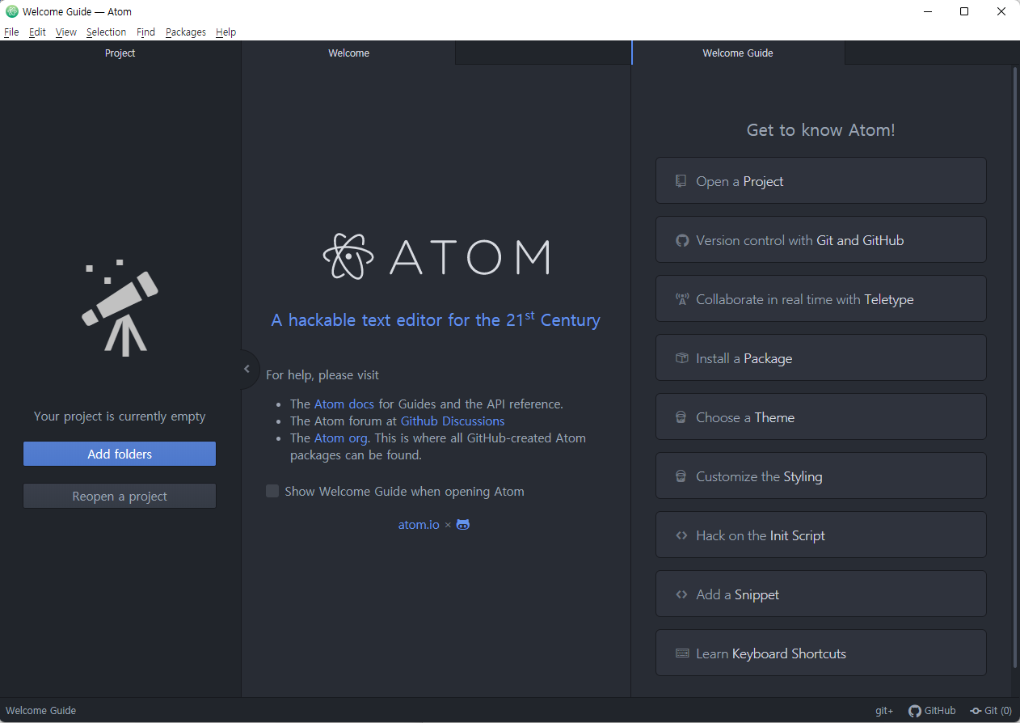Screen dimensions: 1020x723
Task: Open the Find menu
Action: (x=145, y=32)
